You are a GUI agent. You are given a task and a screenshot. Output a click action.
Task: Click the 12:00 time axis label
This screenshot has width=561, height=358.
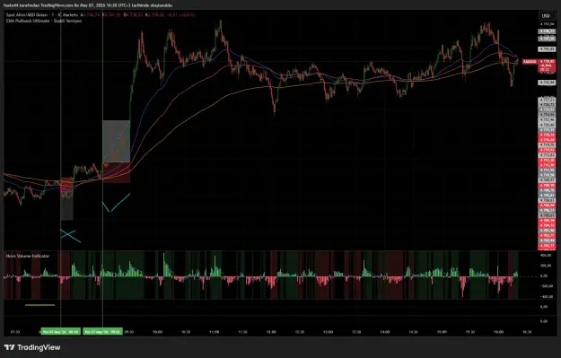[271, 332]
